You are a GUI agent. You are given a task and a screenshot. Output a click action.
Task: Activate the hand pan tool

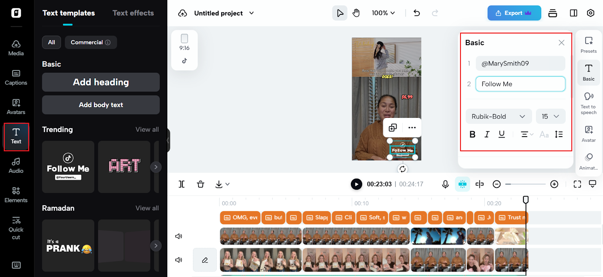(x=356, y=13)
